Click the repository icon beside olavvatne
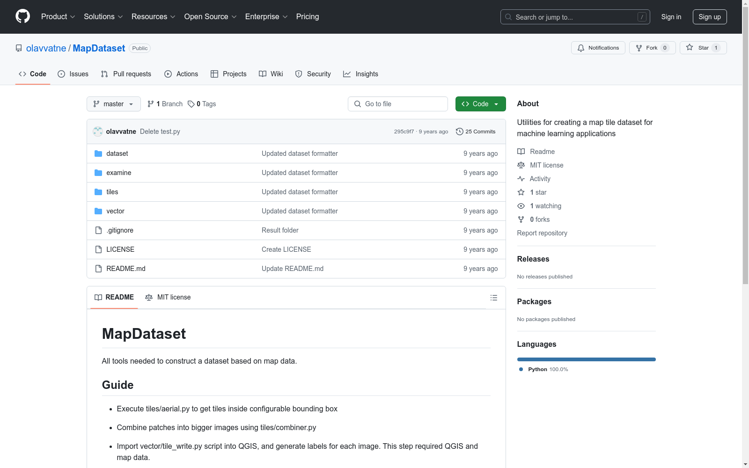The image size is (749, 468). pos(19,48)
